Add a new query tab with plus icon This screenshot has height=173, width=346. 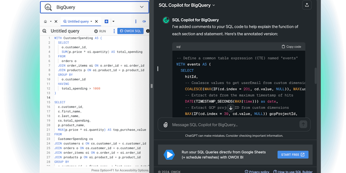coord(106,21)
